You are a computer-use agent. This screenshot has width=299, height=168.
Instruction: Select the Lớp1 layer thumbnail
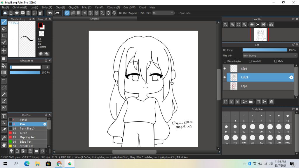pos(234,86)
